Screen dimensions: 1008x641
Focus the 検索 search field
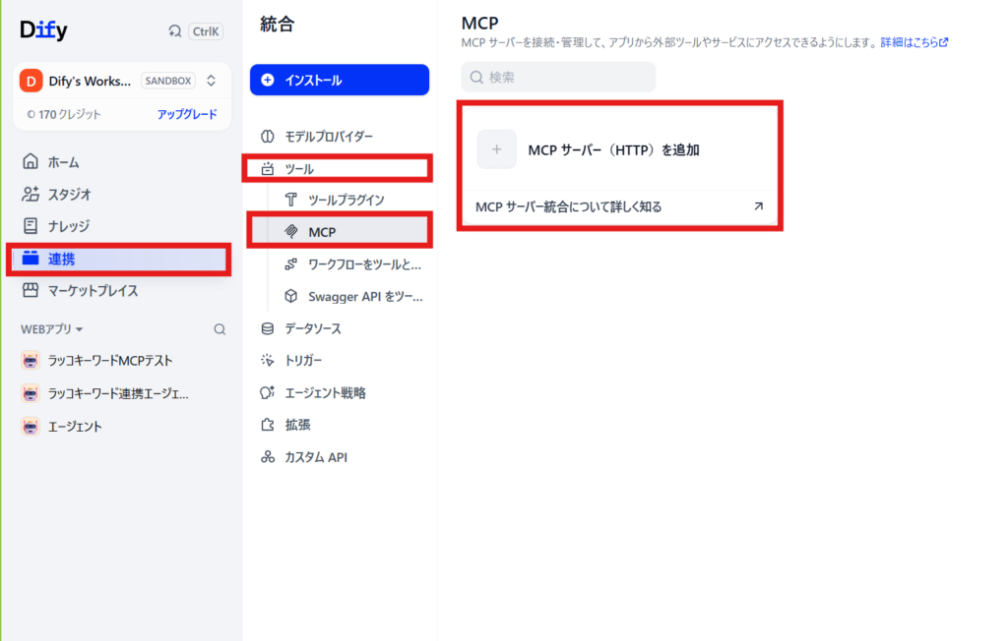coord(558,77)
